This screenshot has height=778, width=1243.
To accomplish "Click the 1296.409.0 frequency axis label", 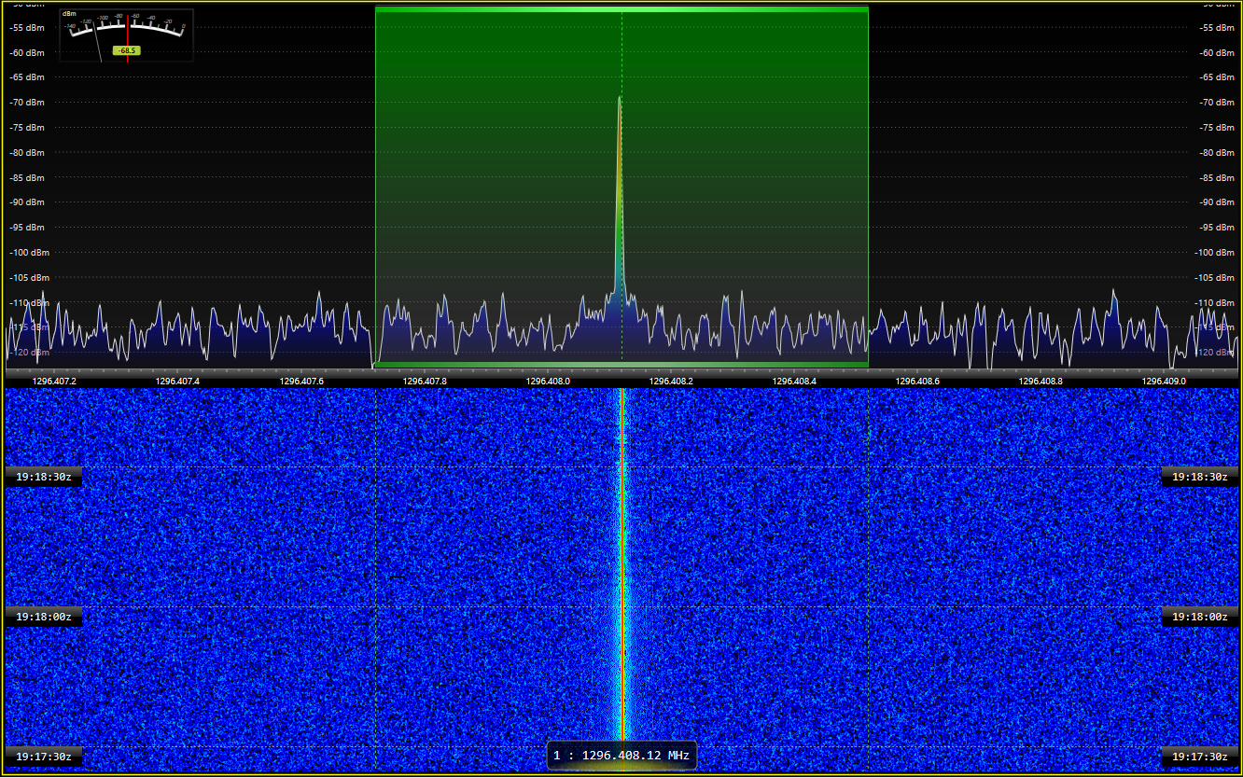I will click(x=1164, y=381).
